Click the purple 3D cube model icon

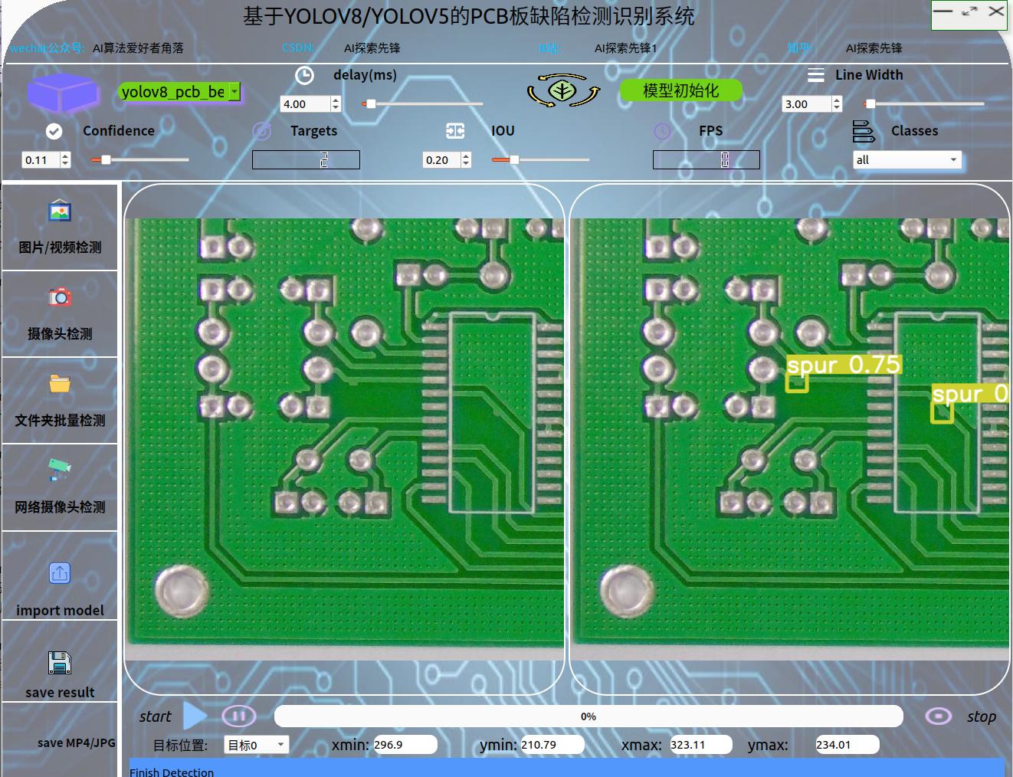(62, 92)
